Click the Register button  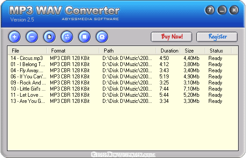click(217, 37)
